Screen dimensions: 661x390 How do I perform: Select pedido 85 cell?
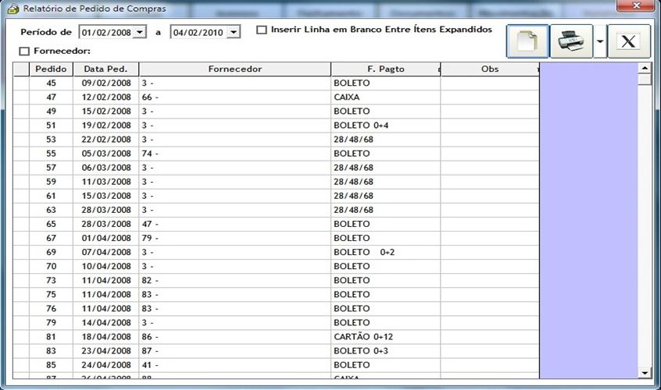pyautogui.click(x=51, y=365)
